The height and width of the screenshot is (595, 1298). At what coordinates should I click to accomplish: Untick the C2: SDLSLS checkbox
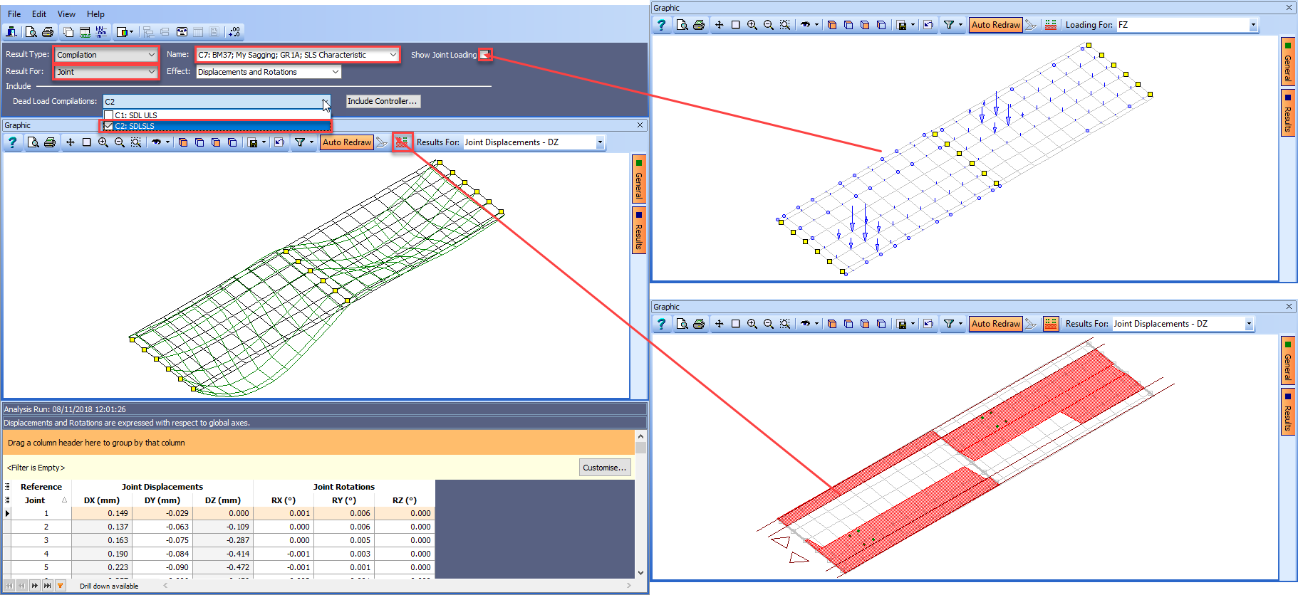coord(109,126)
